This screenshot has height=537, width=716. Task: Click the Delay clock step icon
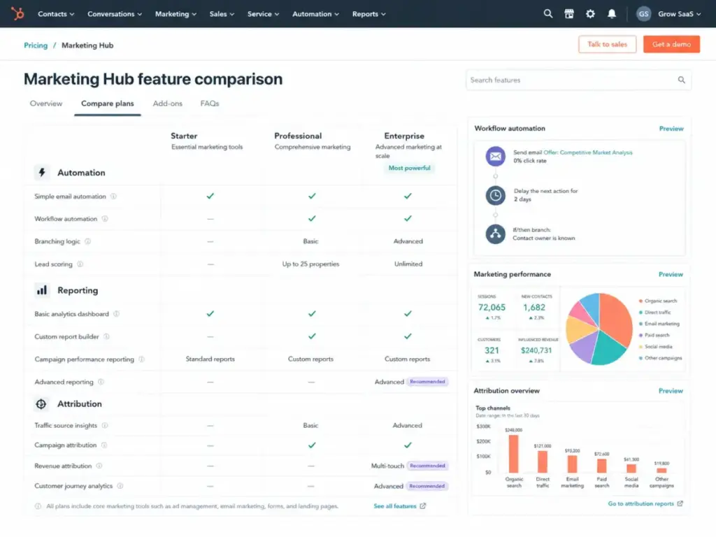tap(496, 196)
